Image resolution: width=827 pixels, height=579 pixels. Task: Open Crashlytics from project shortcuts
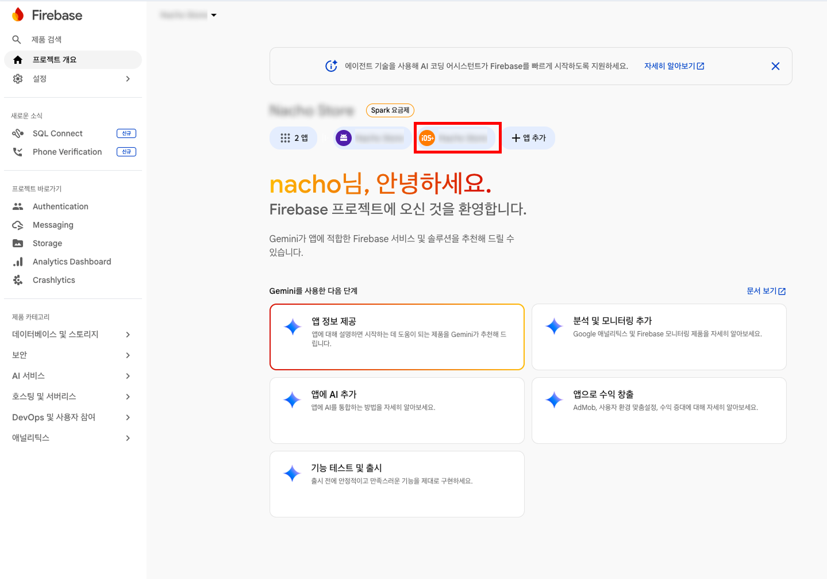pos(73,280)
